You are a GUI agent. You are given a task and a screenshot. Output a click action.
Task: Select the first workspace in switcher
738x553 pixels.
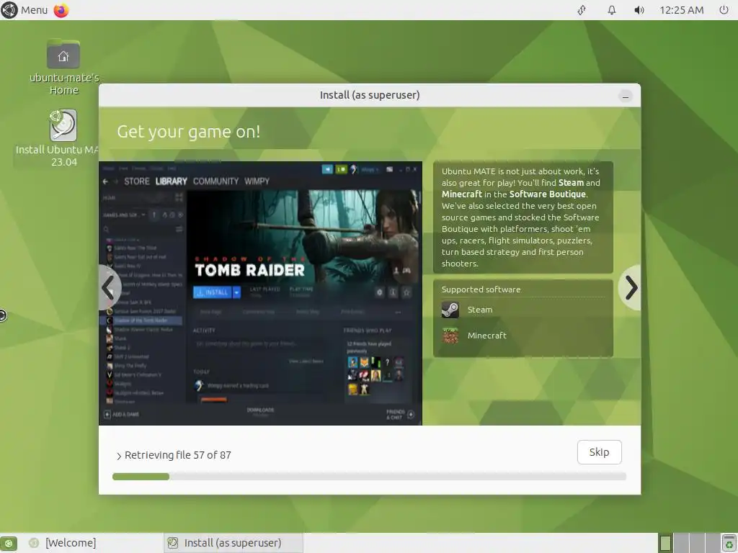665,543
